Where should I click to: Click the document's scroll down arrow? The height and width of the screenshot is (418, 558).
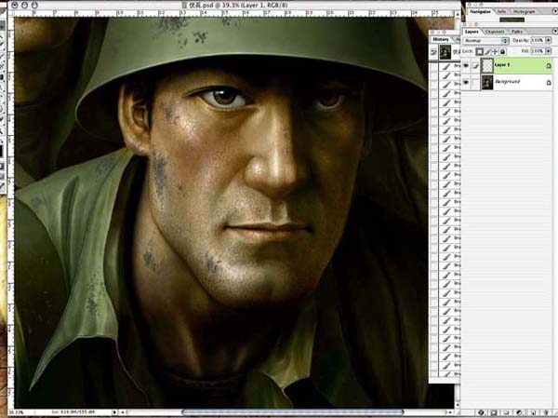(x=457, y=405)
